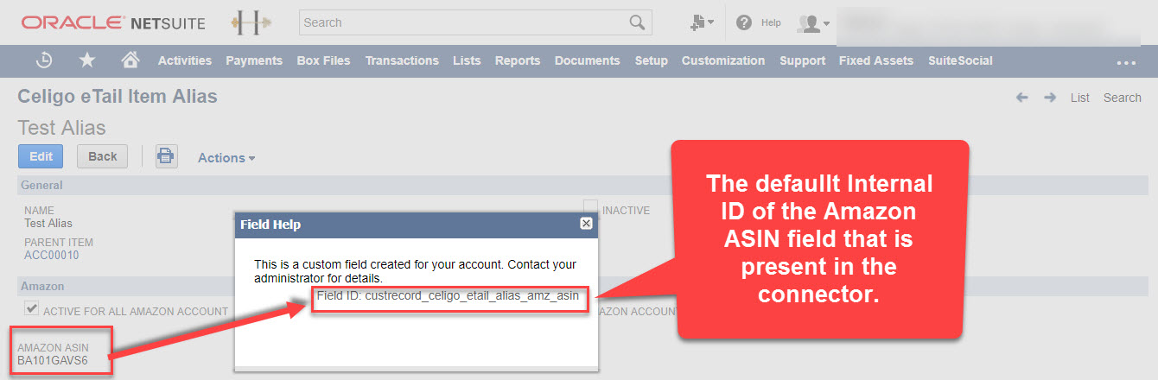The image size is (1158, 380).
Task: Open the Search link near List
Action: tap(1123, 98)
